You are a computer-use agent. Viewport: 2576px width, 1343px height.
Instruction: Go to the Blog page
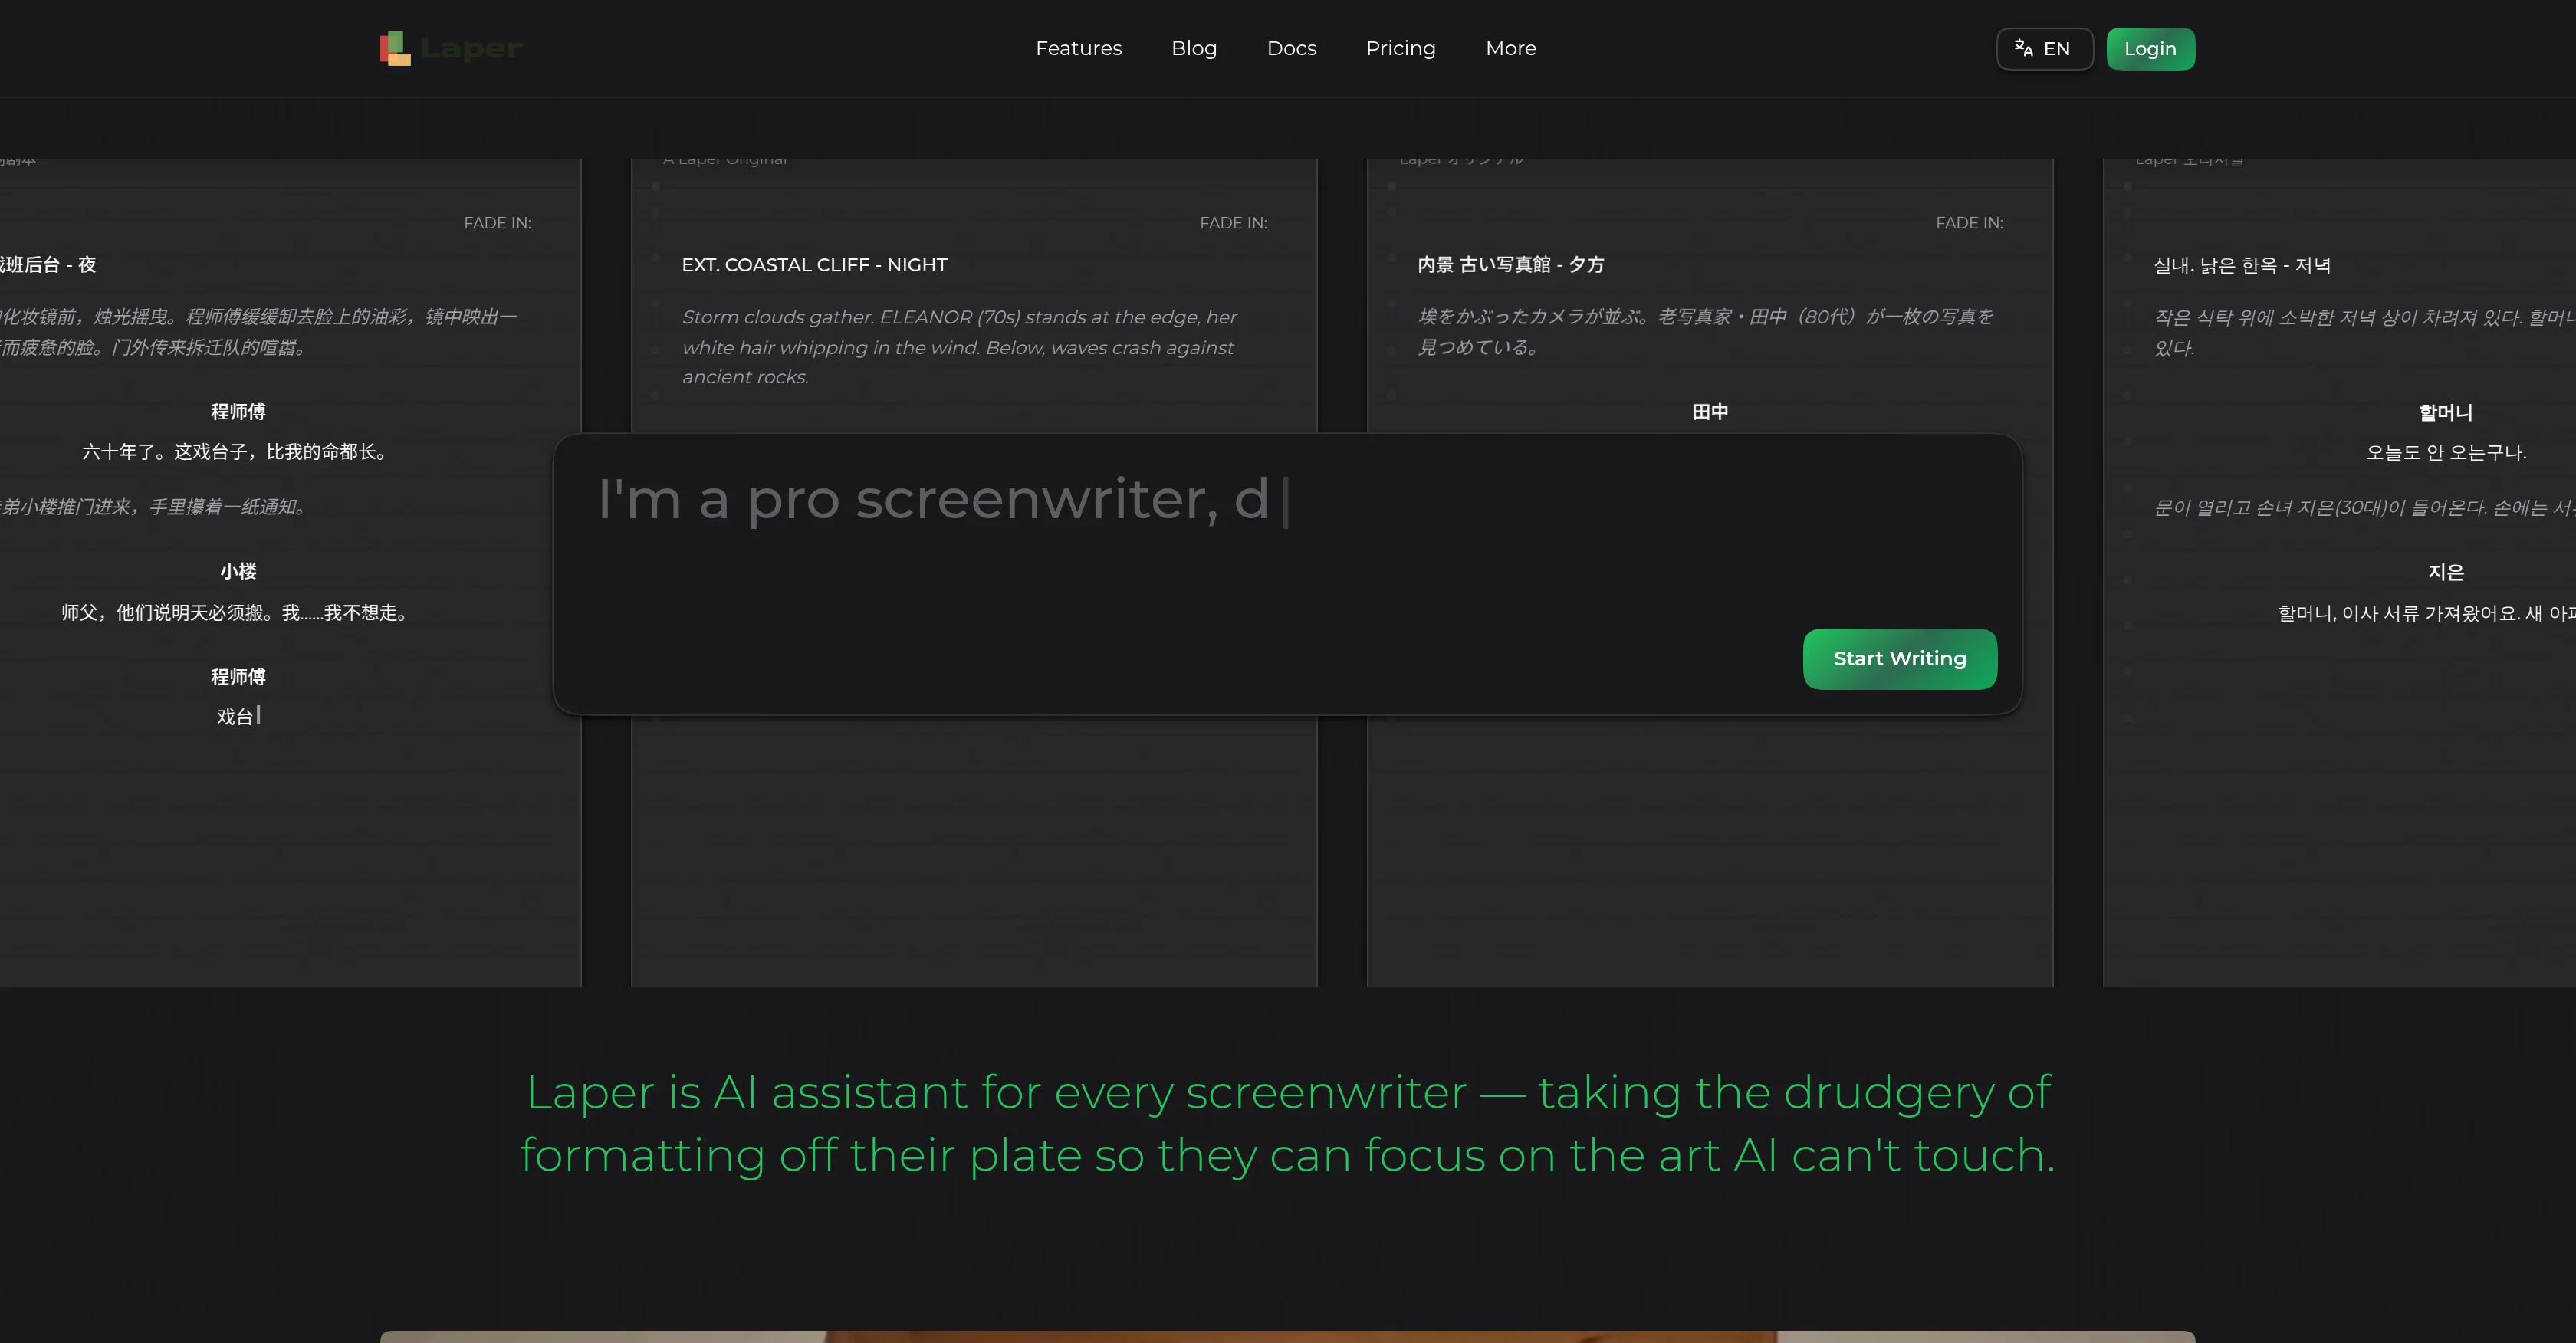pyautogui.click(x=1194, y=48)
